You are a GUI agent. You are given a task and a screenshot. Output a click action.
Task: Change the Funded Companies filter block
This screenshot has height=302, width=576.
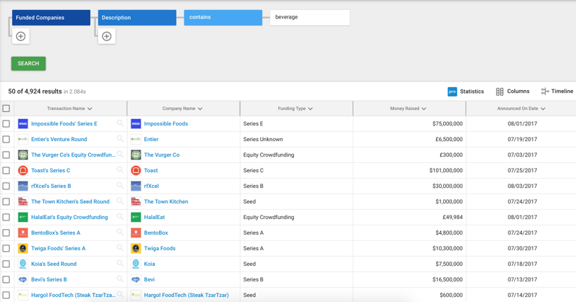pyautogui.click(x=51, y=18)
